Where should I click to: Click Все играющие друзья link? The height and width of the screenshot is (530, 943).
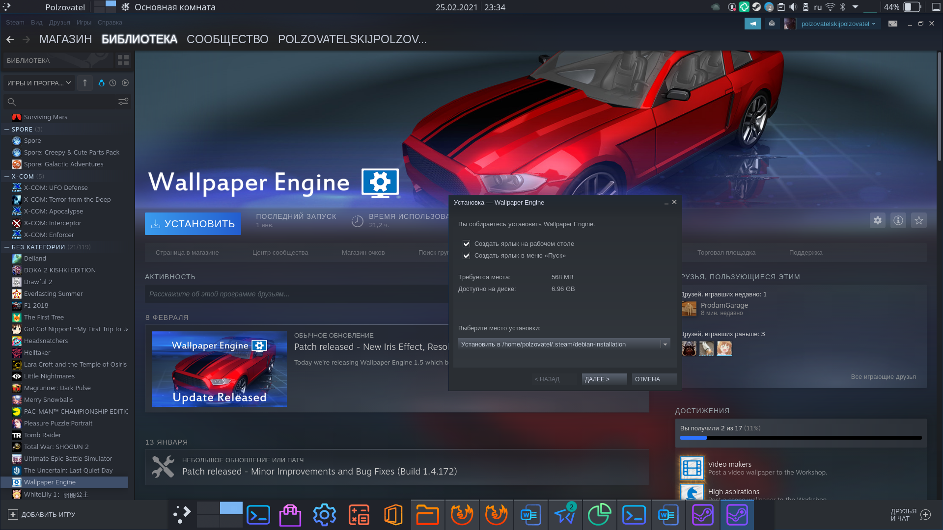(x=883, y=377)
